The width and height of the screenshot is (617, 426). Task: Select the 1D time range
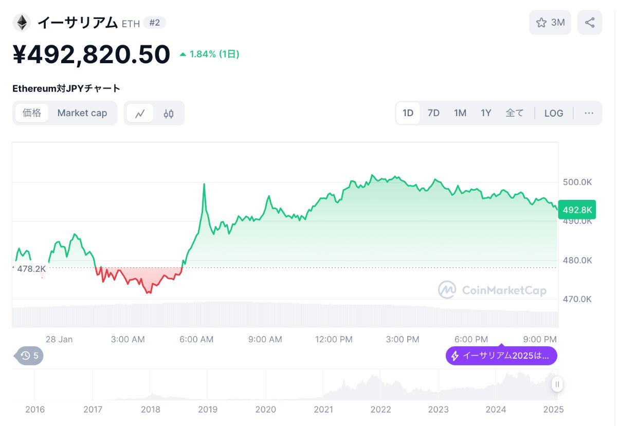tap(408, 113)
